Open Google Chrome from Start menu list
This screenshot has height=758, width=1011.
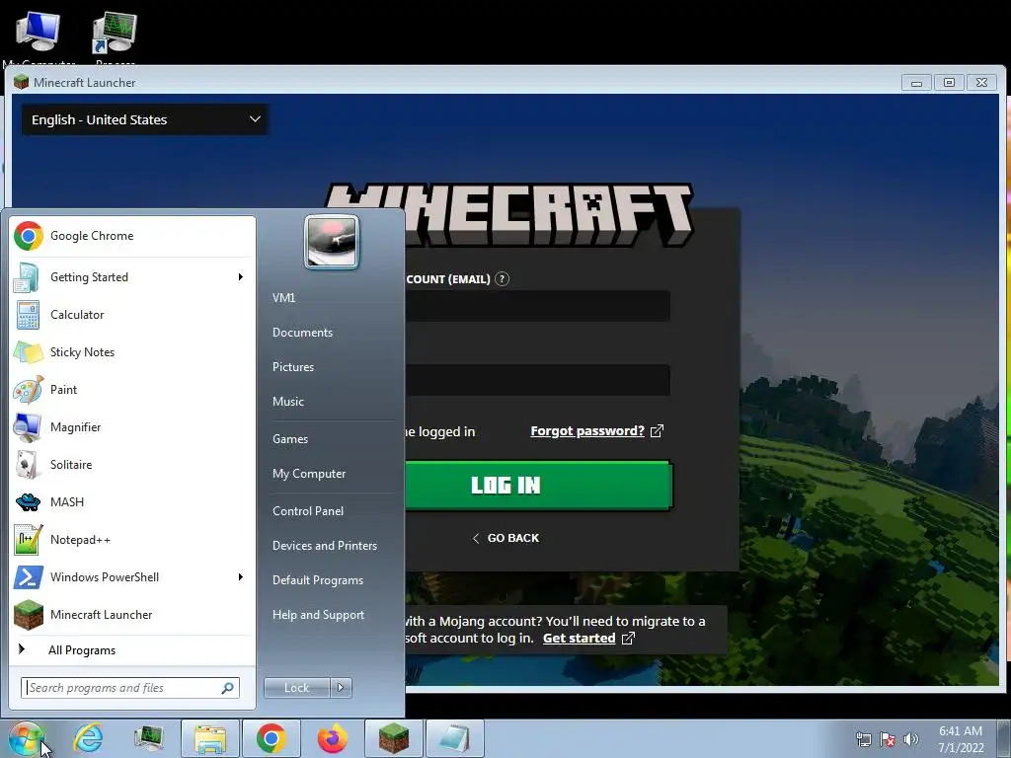click(x=132, y=236)
